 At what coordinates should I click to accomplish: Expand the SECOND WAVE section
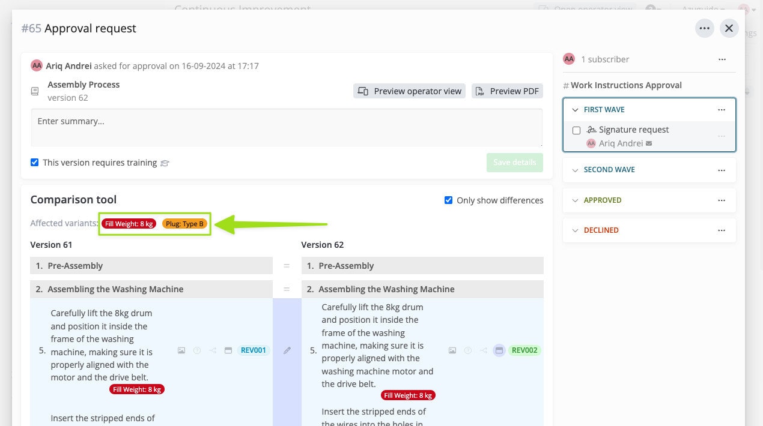point(575,170)
